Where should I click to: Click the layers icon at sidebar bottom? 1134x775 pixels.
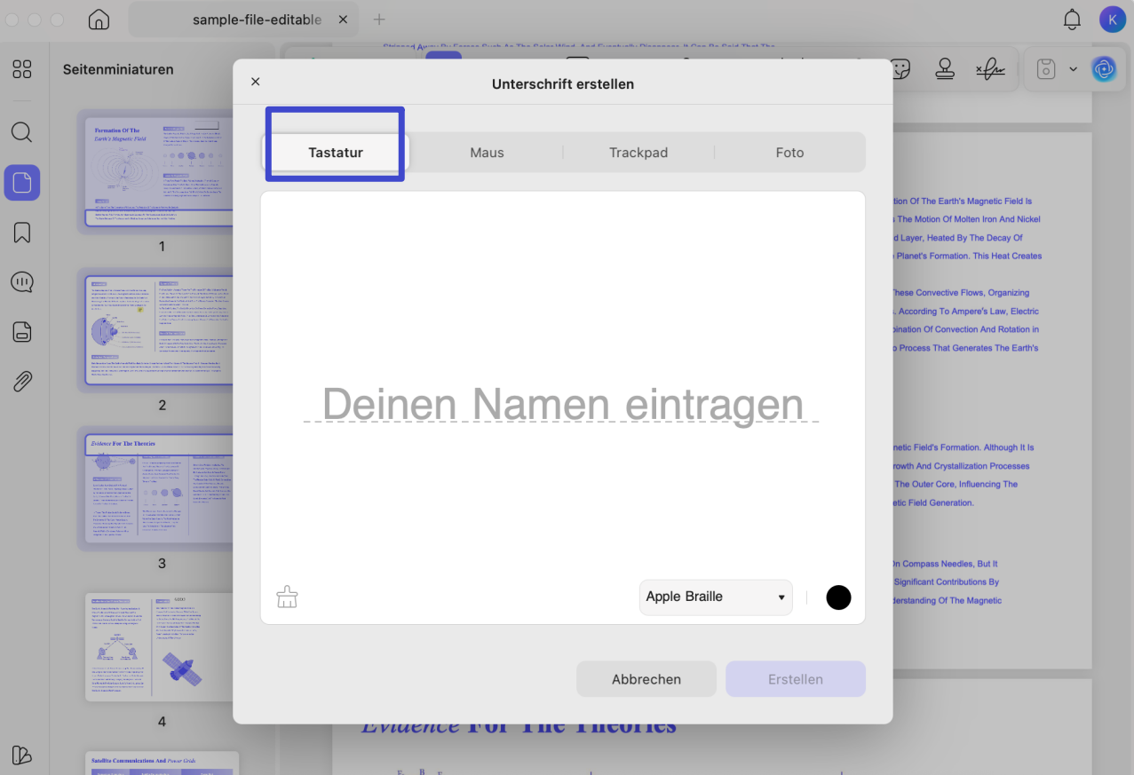(22, 755)
